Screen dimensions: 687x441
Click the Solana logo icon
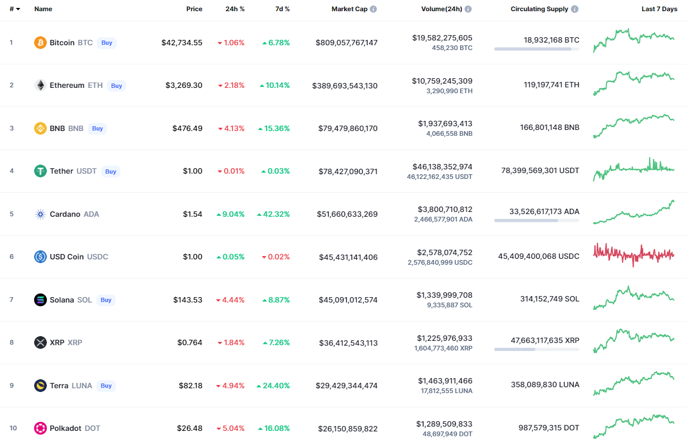click(x=40, y=300)
